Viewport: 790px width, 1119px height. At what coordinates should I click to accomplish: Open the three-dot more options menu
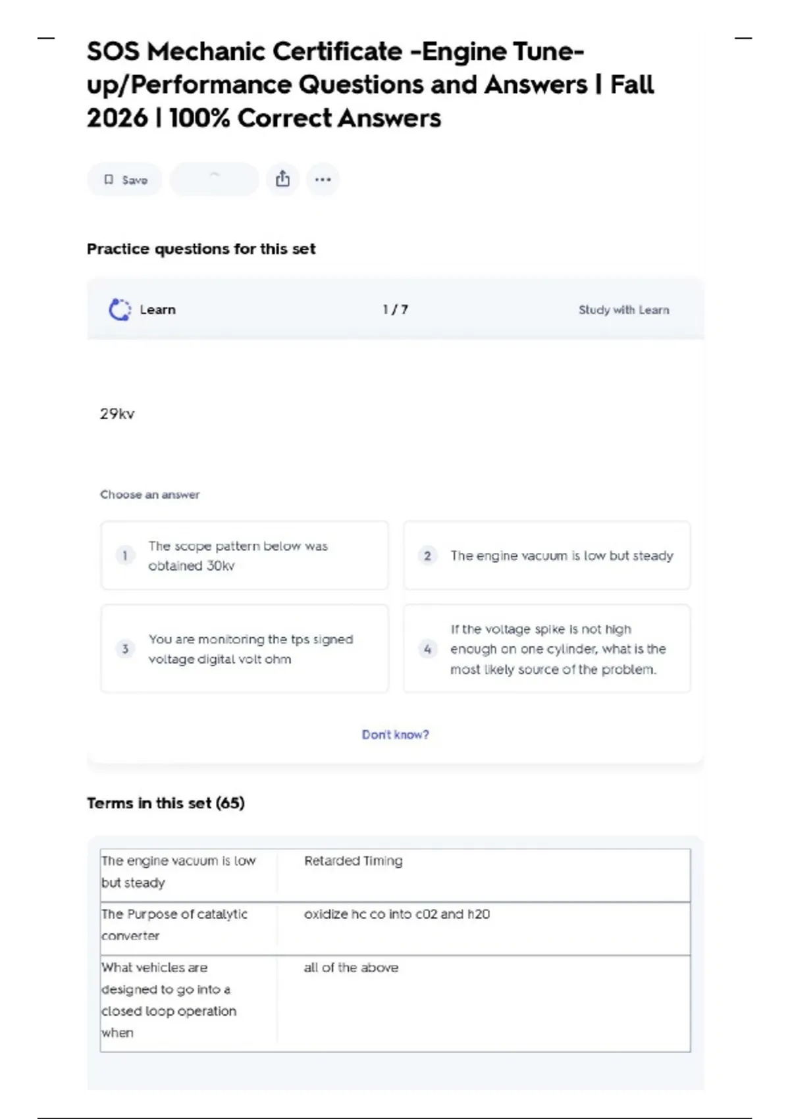click(x=323, y=179)
